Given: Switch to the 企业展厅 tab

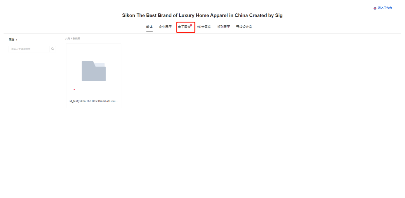Looking at the screenshot, I should pyautogui.click(x=165, y=27).
